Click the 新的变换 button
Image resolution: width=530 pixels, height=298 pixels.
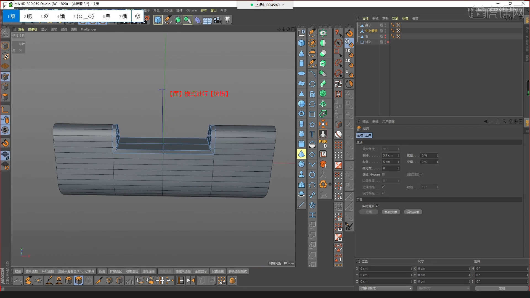coord(391,212)
